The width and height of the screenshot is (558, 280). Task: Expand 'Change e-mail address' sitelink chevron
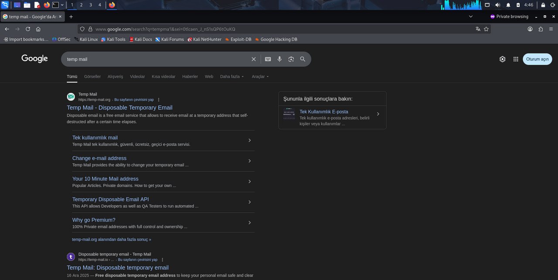249,161
